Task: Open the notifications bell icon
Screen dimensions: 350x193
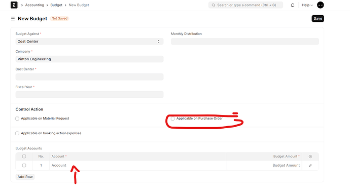Action: tap(292, 5)
